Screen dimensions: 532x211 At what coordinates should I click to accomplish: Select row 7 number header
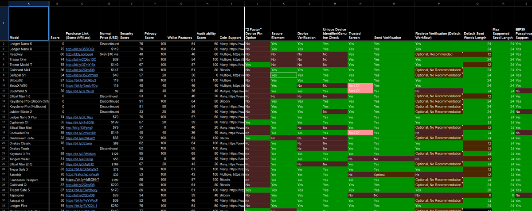point(4,69)
